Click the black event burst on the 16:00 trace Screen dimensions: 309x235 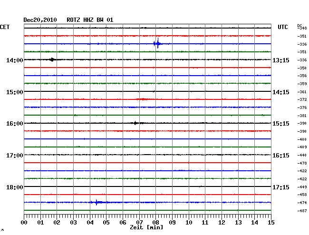[135, 123]
